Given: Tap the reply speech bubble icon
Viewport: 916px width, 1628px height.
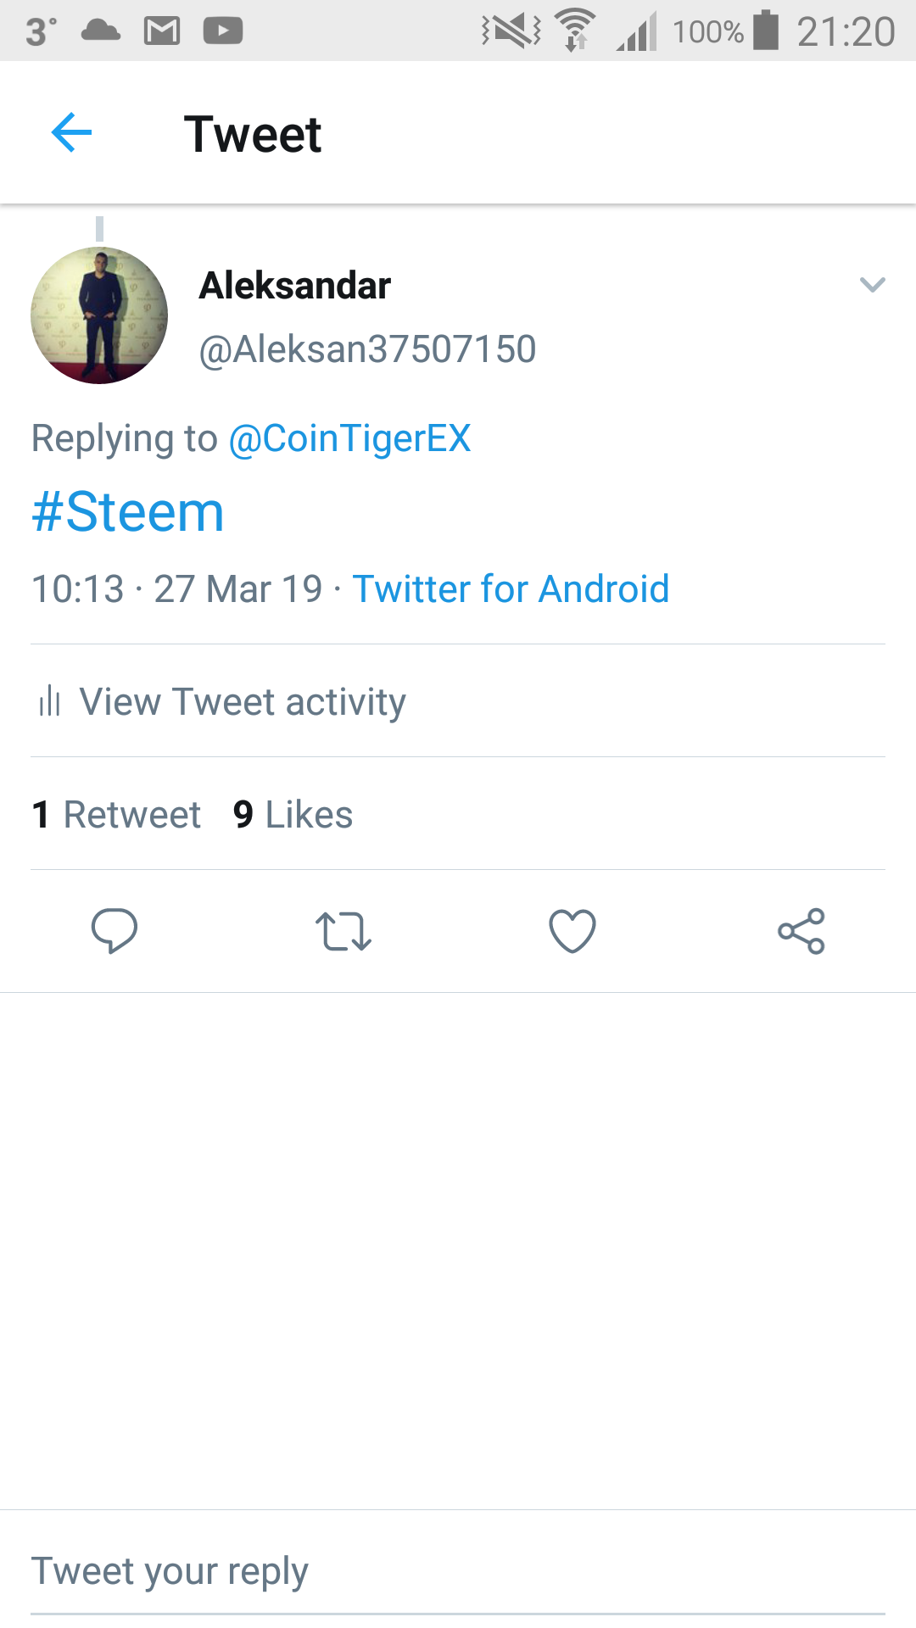Looking at the screenshot, I should coord(114,930).
